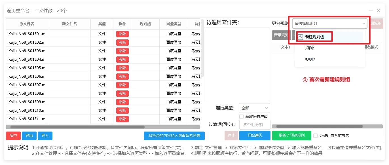Viewport: 389px width, 165px height.
Task: Select 规则1 from the dropdown list
Action: point(310,48)
